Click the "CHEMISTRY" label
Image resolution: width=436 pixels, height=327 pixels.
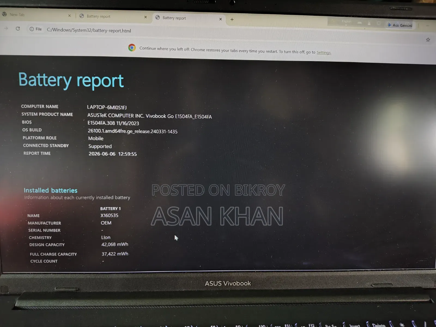pyautogui.click(x=40, y=238)
